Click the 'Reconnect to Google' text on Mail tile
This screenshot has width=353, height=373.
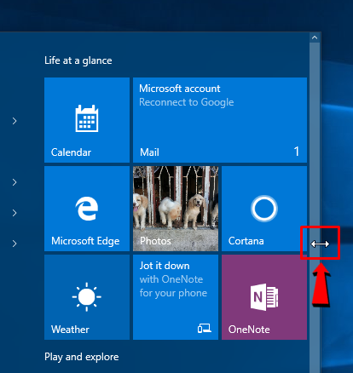(x=187, y=102)
